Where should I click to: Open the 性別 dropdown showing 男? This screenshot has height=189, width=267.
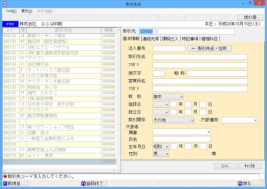[x=160, y=154]
